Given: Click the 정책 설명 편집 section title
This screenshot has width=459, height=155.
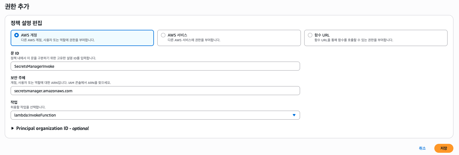Looking at the screenshot, I should click(x=26, y=23).
